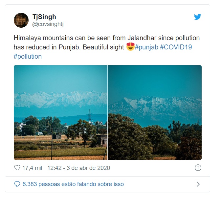Open the TjSingh display name link
The width and height of the screenshot is (222, 197).
tap(44, 17)
